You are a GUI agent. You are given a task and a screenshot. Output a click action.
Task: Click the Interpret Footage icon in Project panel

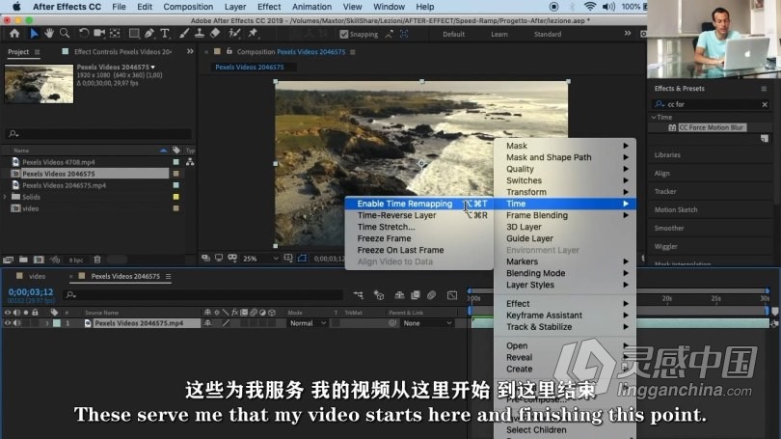point(9,260)
